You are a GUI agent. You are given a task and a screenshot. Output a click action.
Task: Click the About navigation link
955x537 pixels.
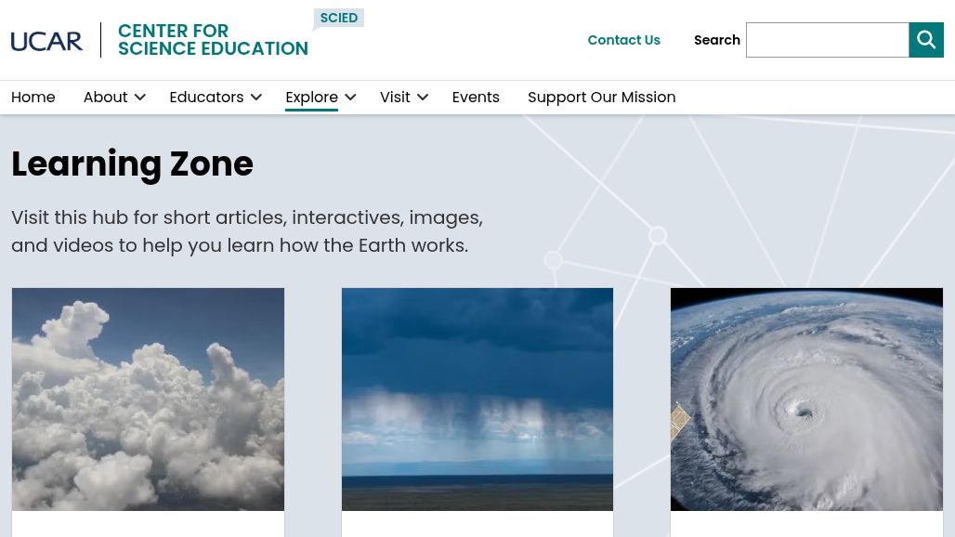tap(105, 97)
